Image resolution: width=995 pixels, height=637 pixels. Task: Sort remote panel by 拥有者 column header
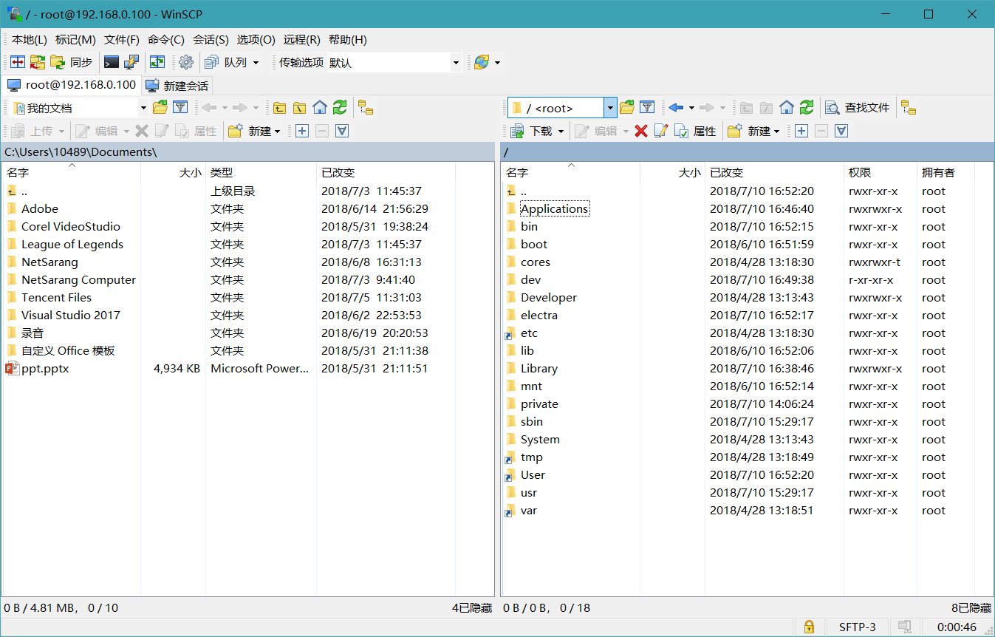point(946,172)
